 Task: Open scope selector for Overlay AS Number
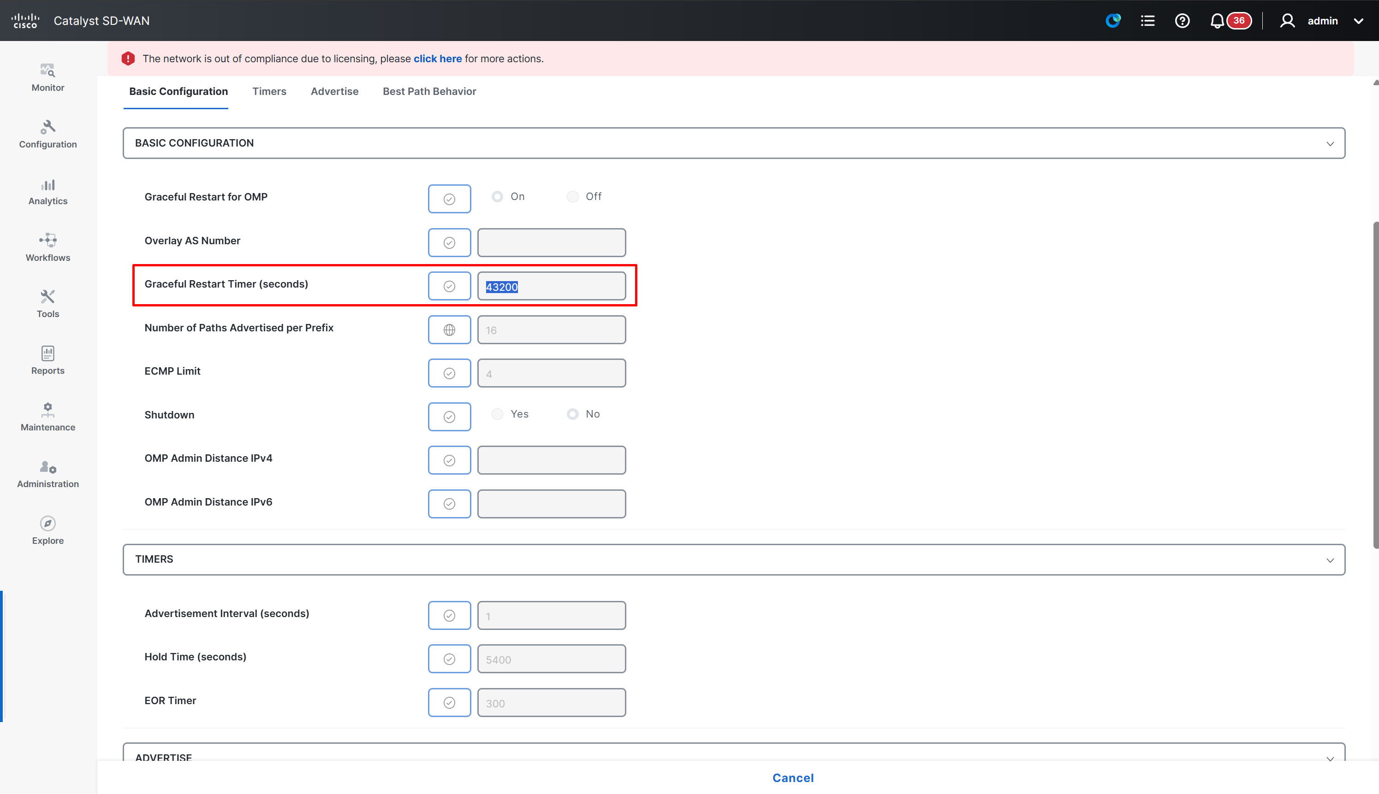[449, 242]
